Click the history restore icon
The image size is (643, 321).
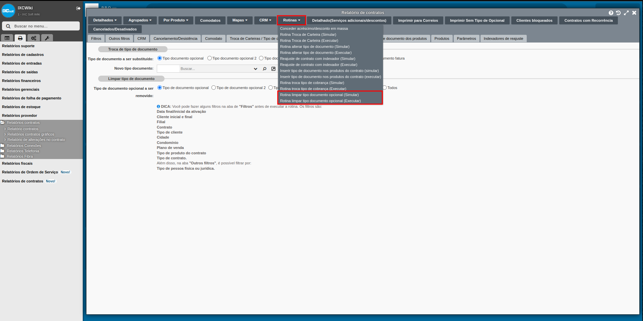(x=618, y=13)
